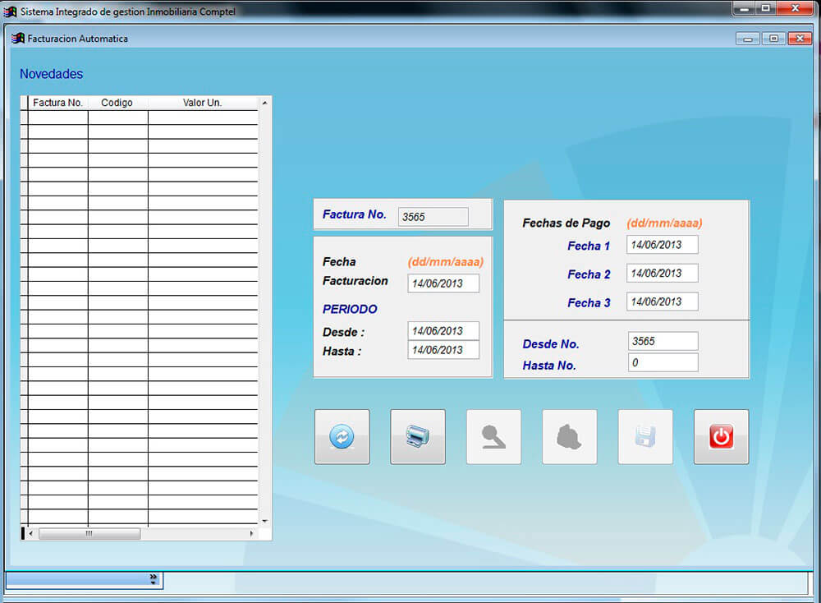
Task: Click the Fecha 2 payment date field
Action: click(x=662, y=274)
